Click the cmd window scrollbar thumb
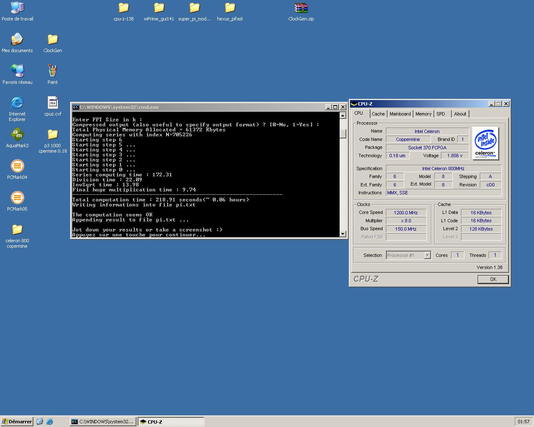The width and height of the screenshot is (534, 427). click(343, 133)
